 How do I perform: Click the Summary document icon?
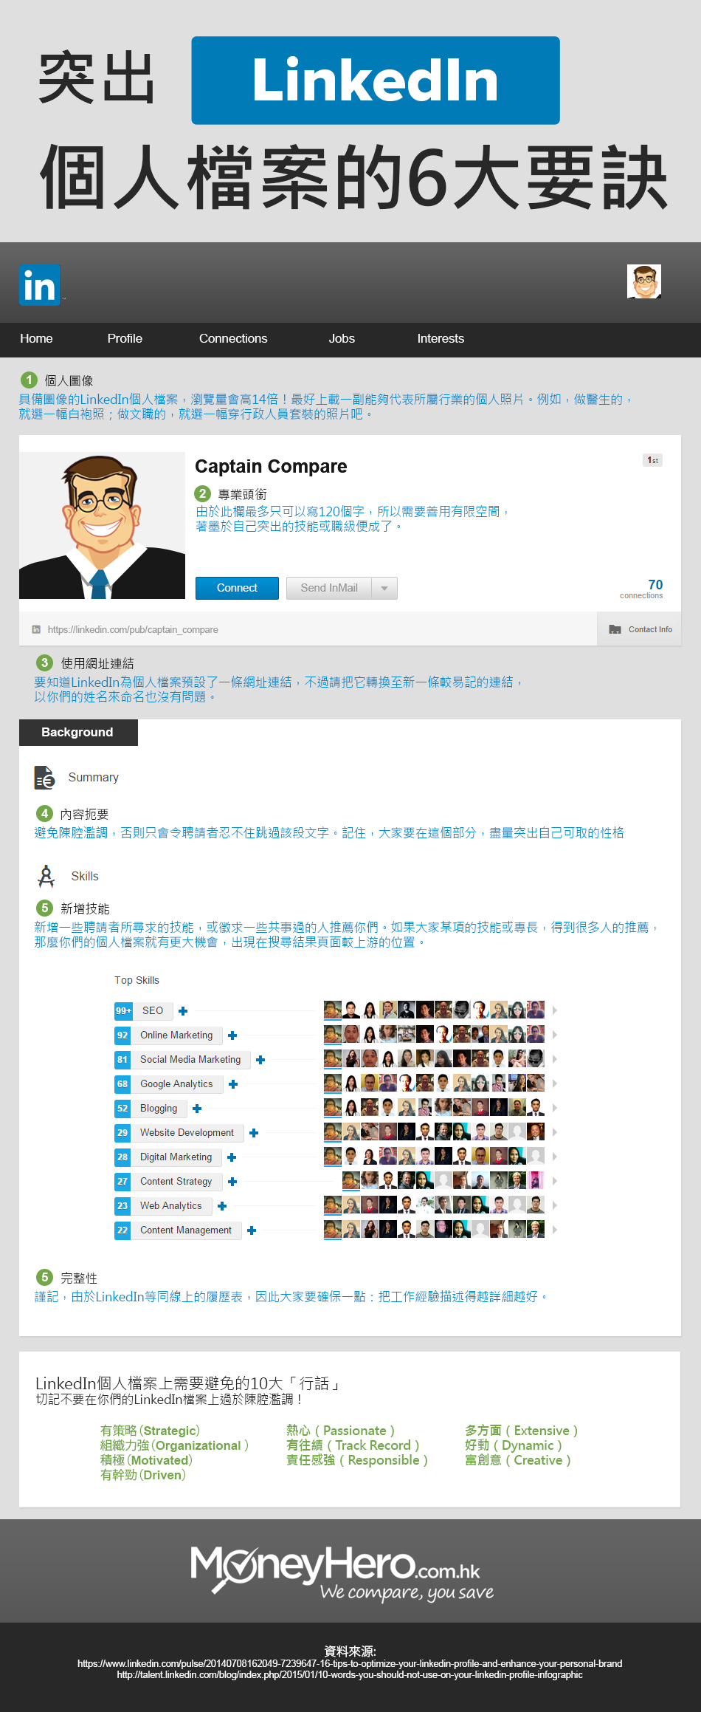(44, 778)
